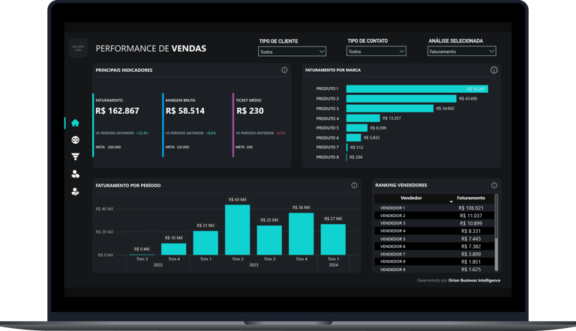The image size is (576, 331).
Task: Sort by the Faturamento column header
Action: click(x=471, y=198)
